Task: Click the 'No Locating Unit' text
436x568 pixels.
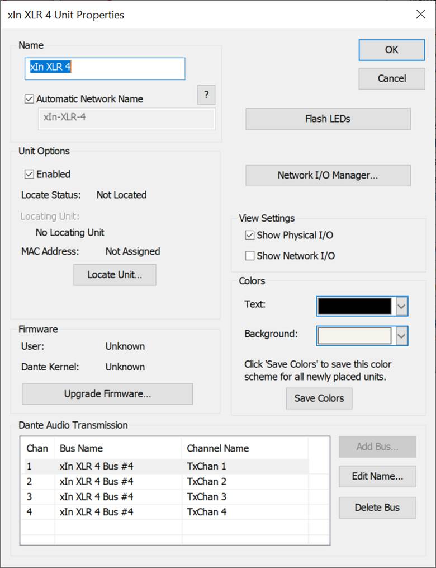Action: [70, 233]
